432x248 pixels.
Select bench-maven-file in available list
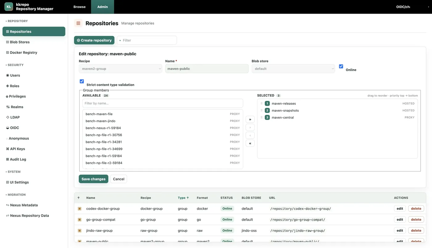163,114
